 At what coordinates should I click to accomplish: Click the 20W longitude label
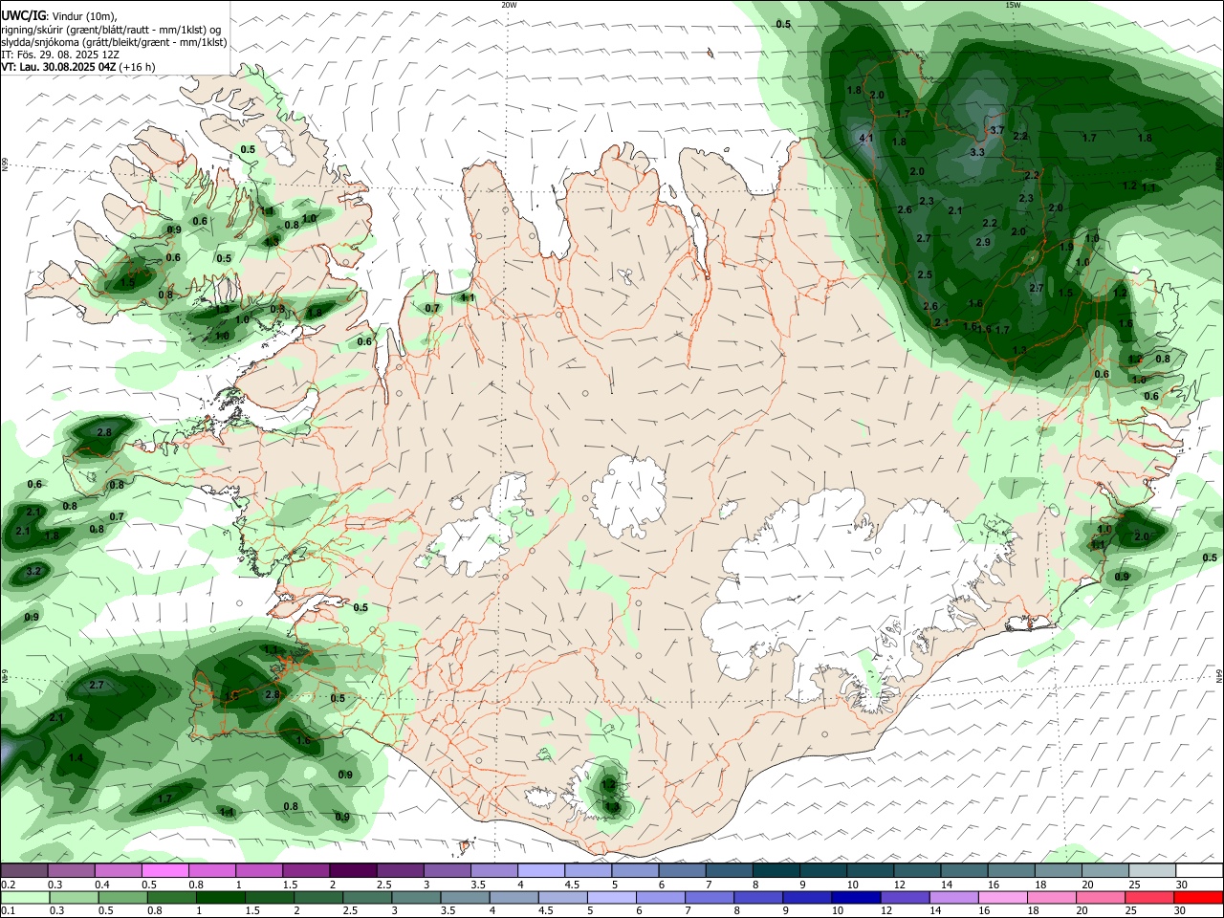[509, 5]
